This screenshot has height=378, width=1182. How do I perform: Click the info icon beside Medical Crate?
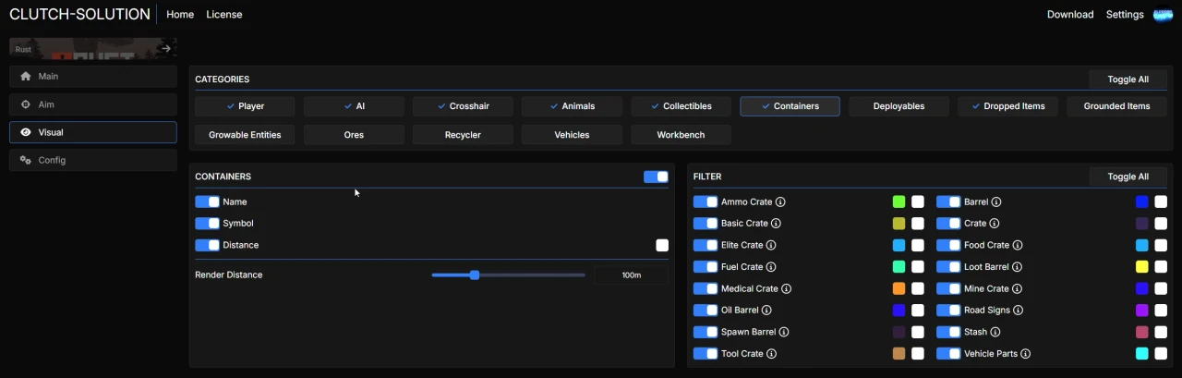click(x=786, y=288)
